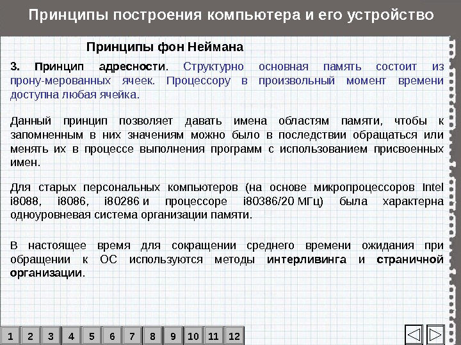Click the title "Принципы построения компьютера и его устройство"
The width and height of the screenshot is (461, 345).
231,15
